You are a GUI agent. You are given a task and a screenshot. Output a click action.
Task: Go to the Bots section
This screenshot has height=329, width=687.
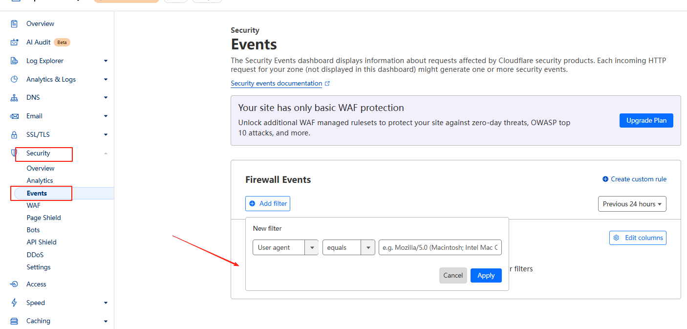(x=33, y=229)
